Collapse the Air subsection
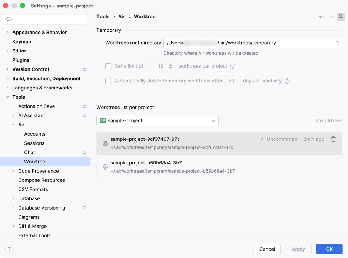Image resolution: width=348 pixels, height=258 pixels. [13, 125]
